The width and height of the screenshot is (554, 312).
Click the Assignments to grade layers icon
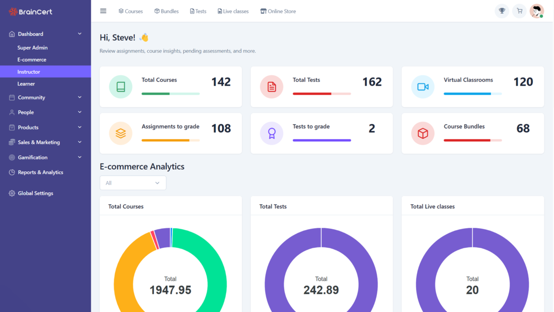120,134
